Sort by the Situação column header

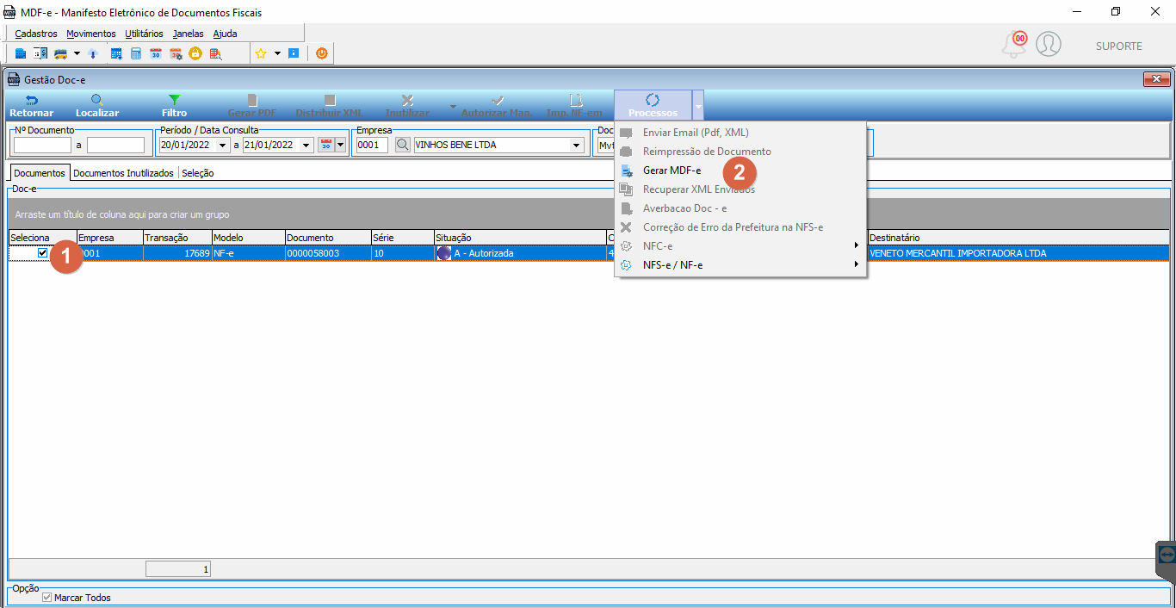pos(520,238)
